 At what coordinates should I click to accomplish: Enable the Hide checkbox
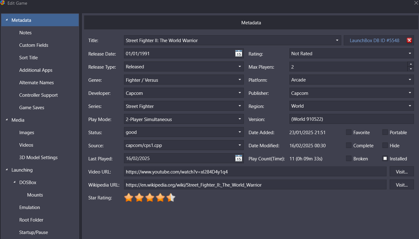tap(385, 145)
